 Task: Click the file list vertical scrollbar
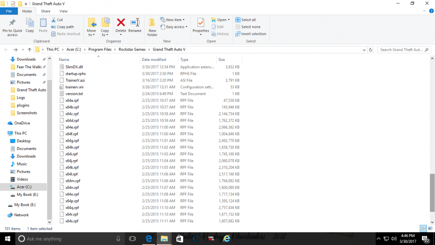click(x=432, y=193)
